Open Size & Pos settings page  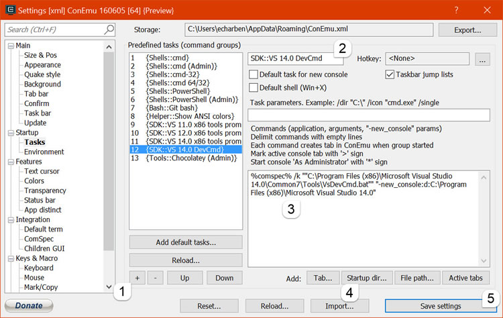coord(40,55)
